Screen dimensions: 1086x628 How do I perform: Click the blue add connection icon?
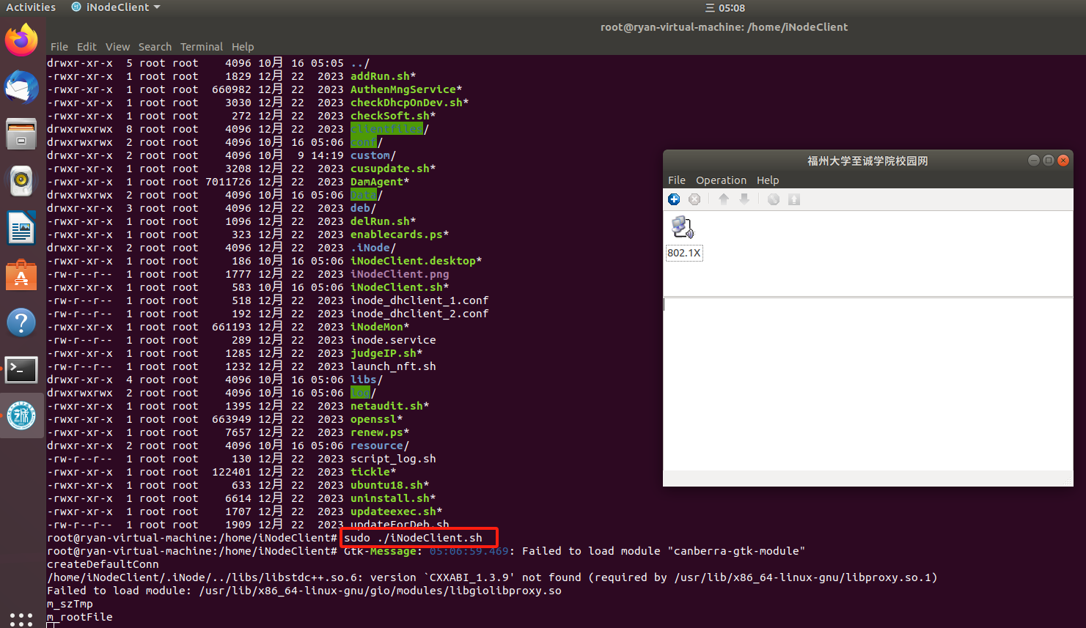pos(674,199)
